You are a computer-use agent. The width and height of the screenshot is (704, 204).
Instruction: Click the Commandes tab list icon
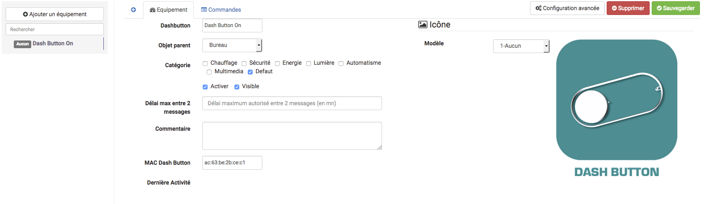click(x=204, y=10)
